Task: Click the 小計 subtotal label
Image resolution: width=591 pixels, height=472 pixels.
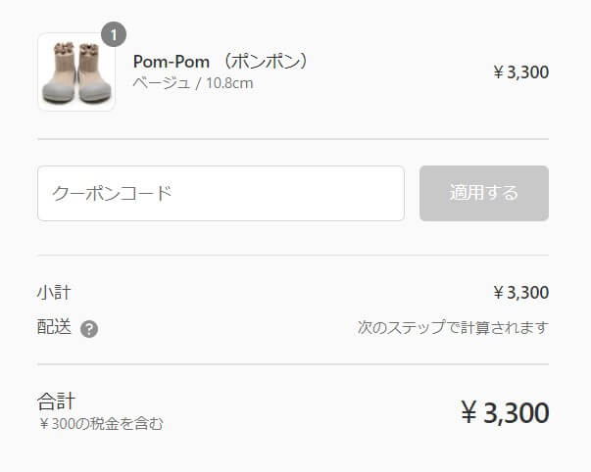Action: pos(54,293)
